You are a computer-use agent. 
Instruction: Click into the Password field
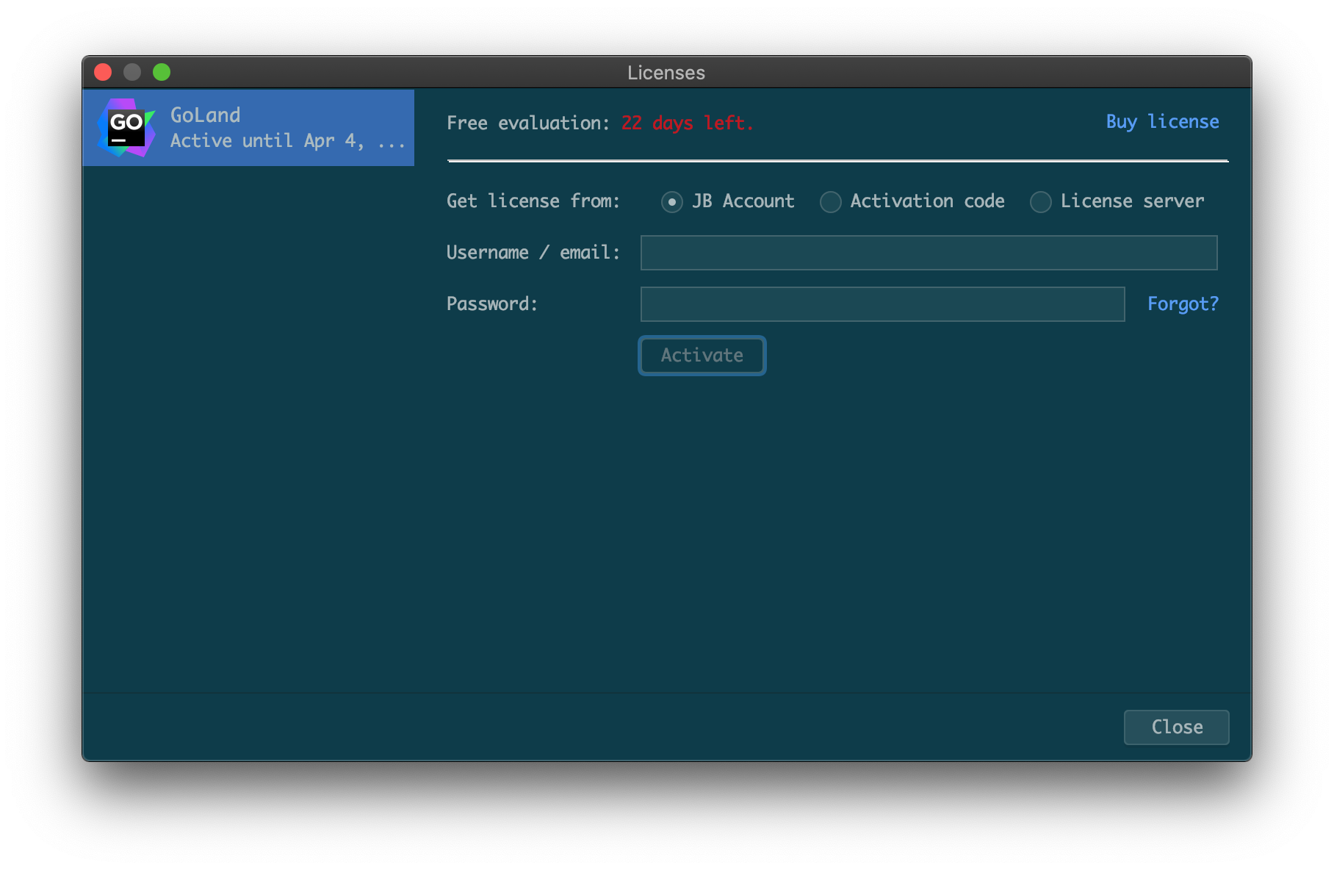(882, 304)
